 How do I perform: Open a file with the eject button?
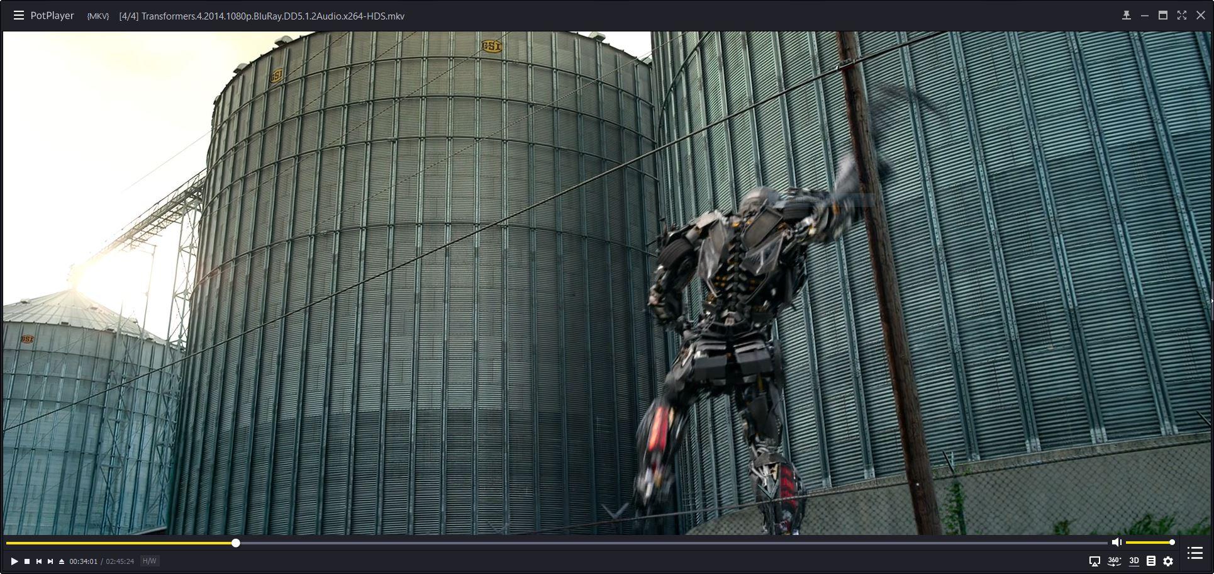point(62,561)
